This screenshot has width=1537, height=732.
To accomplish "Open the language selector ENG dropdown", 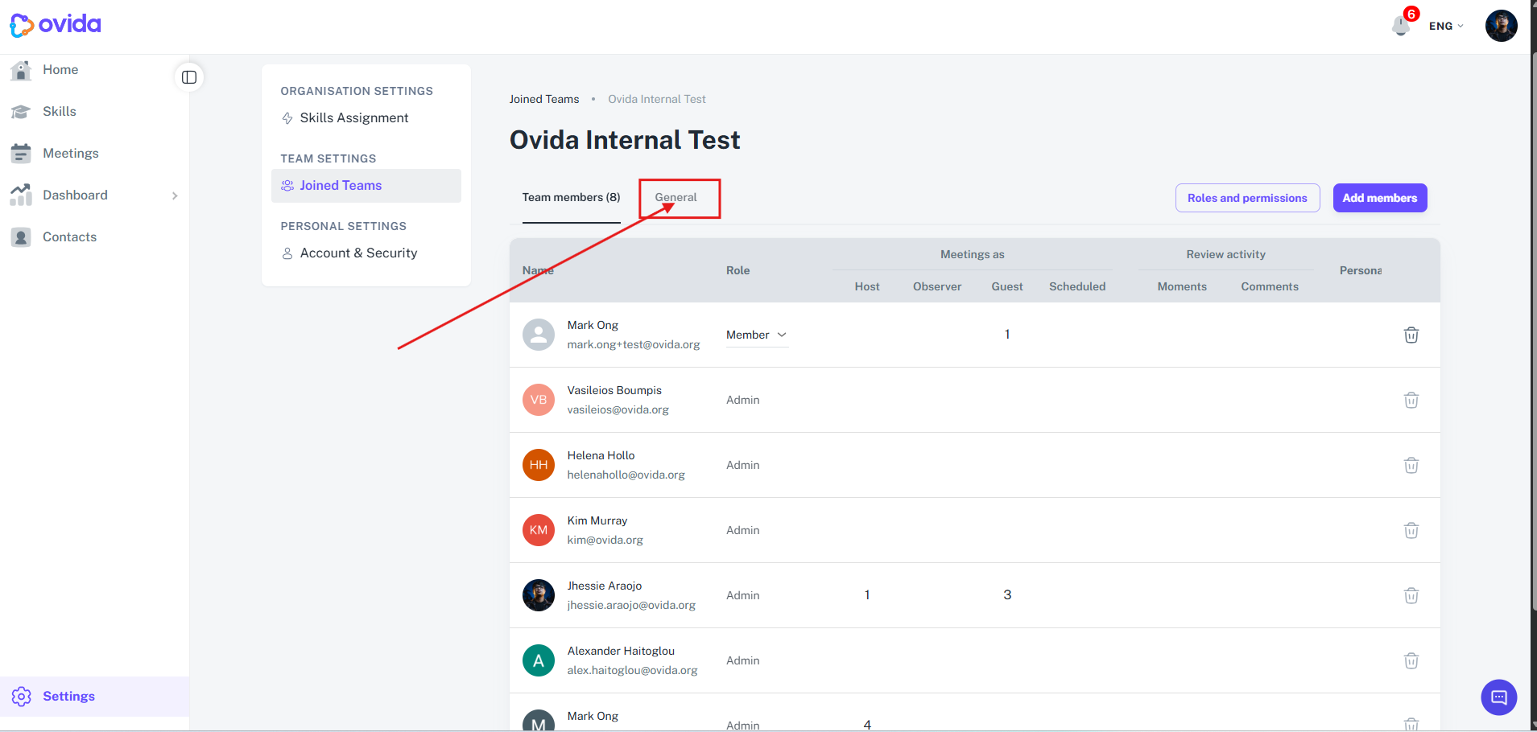I will coord(1446,27).
